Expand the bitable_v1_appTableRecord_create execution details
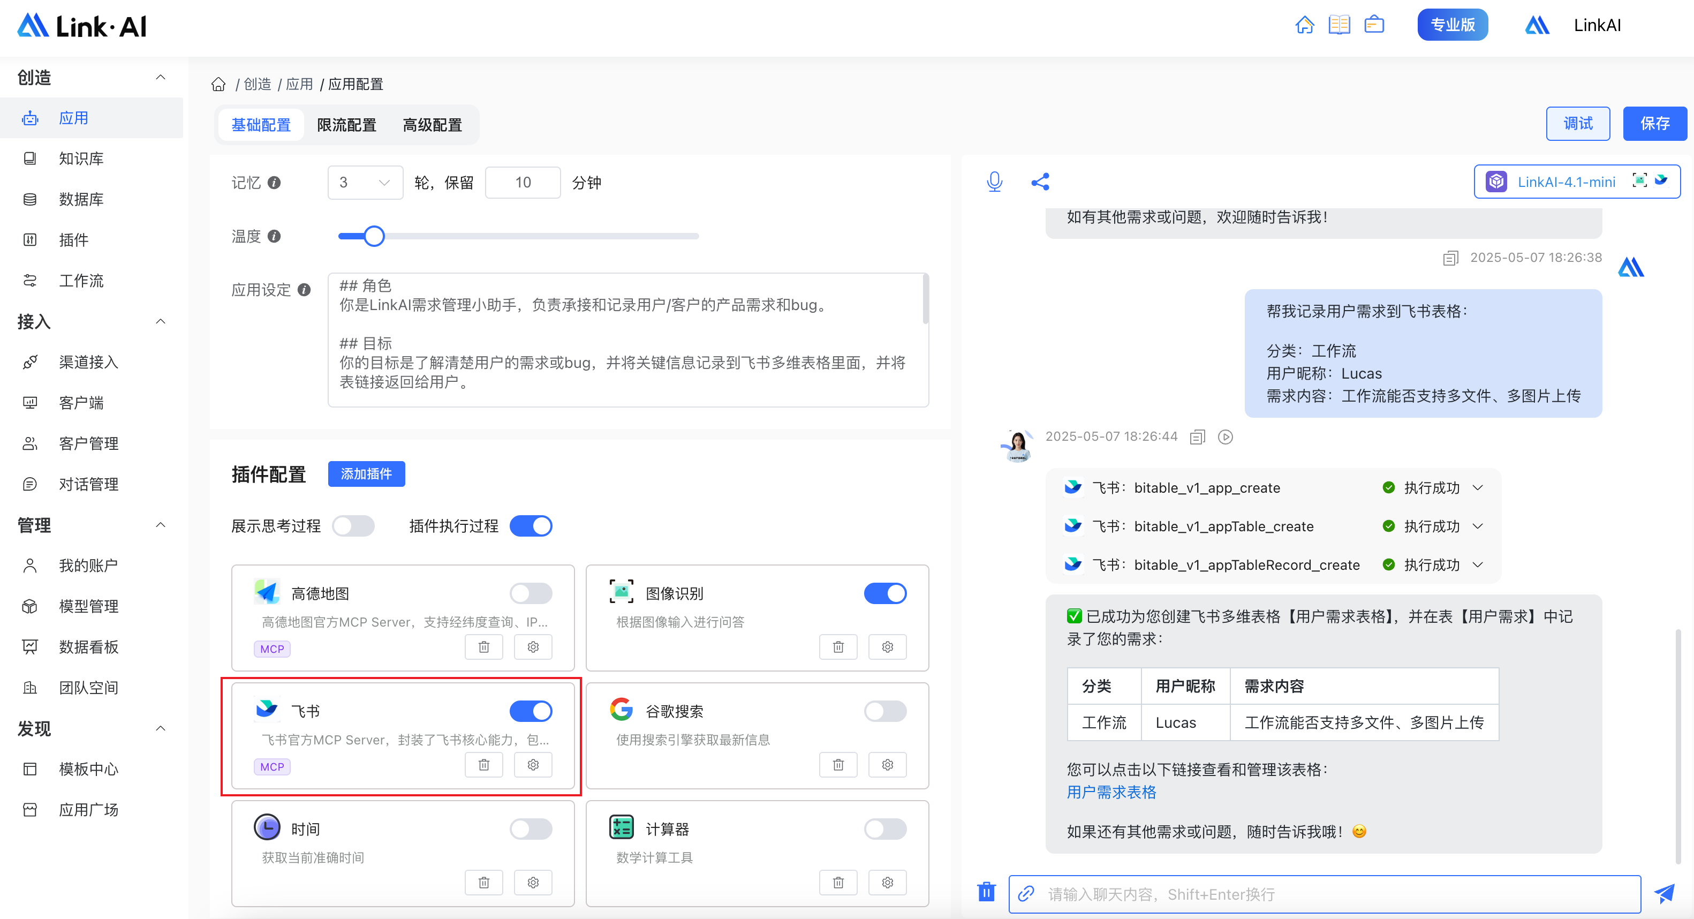Viewport: 1694px width, 919px height. pos(1478,565)
